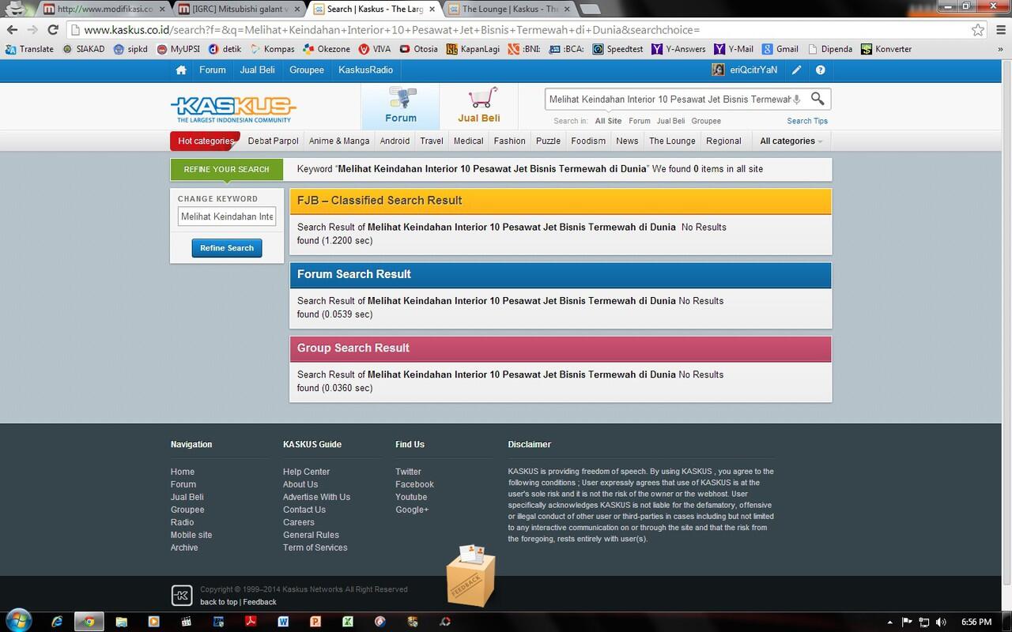Expand the All categories dropdown
This screenshot has height=632, width=1012.
(791, 141)
